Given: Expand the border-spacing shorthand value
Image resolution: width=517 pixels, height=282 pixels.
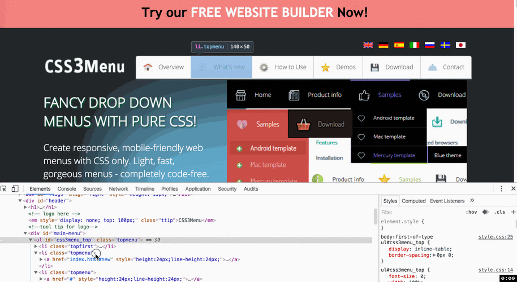Looking at the screenshot, I should [434, 255].
